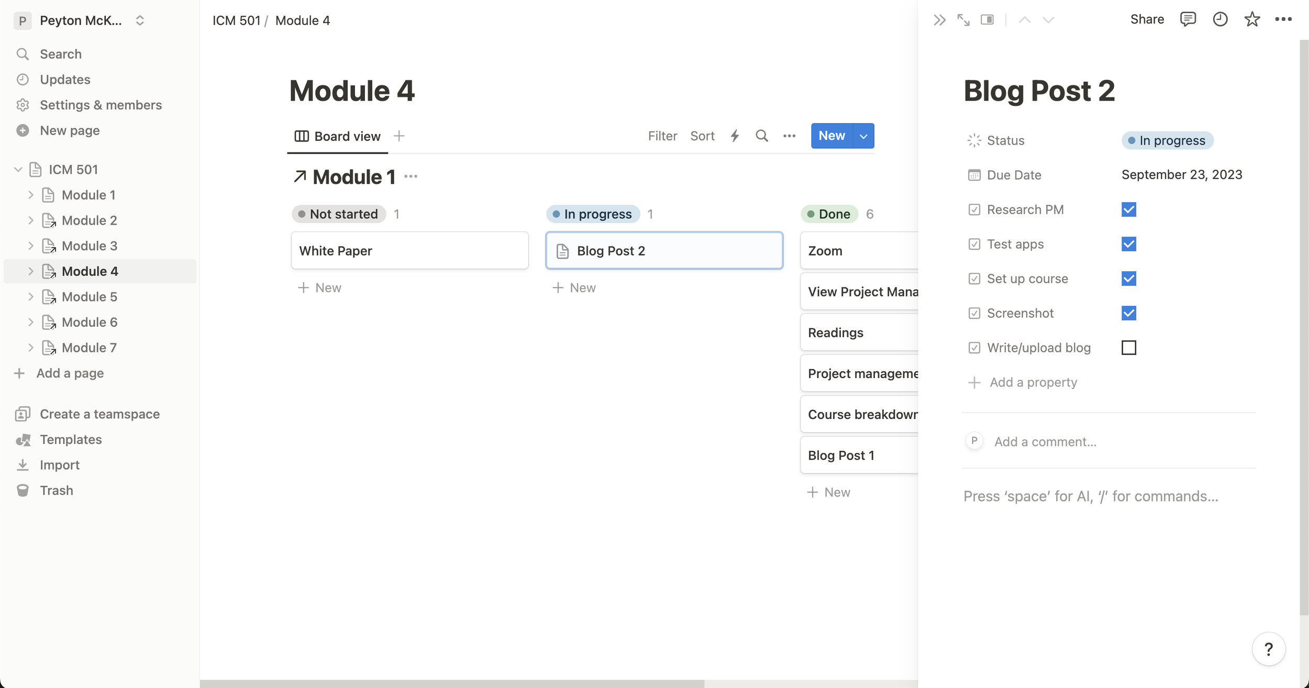Open board automations with the lightning icon

tap(734, 136)
